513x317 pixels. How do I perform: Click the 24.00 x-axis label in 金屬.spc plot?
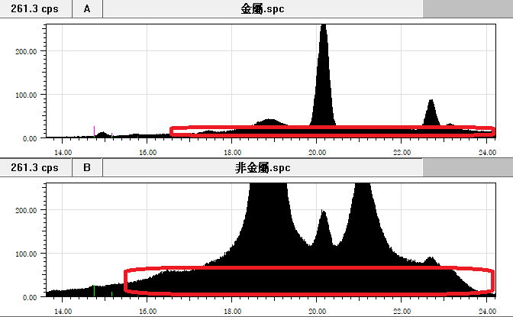487,152
